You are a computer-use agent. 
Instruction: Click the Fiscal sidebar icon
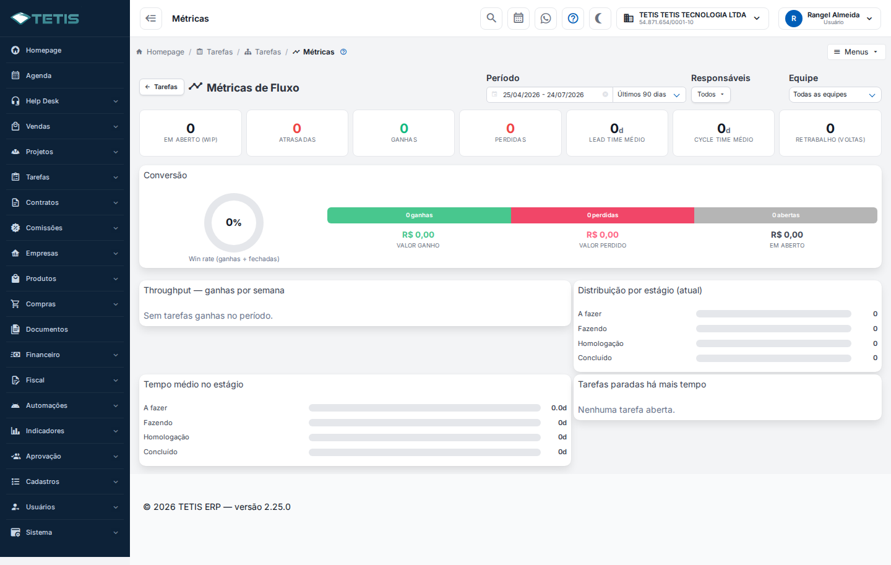coord(15,380)
